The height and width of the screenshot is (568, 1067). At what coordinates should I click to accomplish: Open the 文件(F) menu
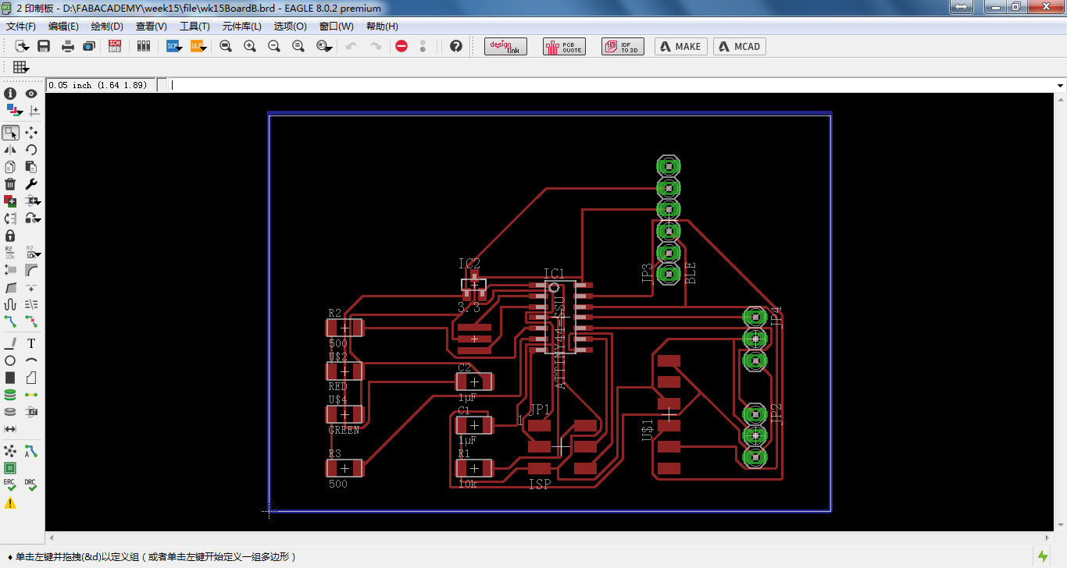pyautogui.click(x=21, y=26)
